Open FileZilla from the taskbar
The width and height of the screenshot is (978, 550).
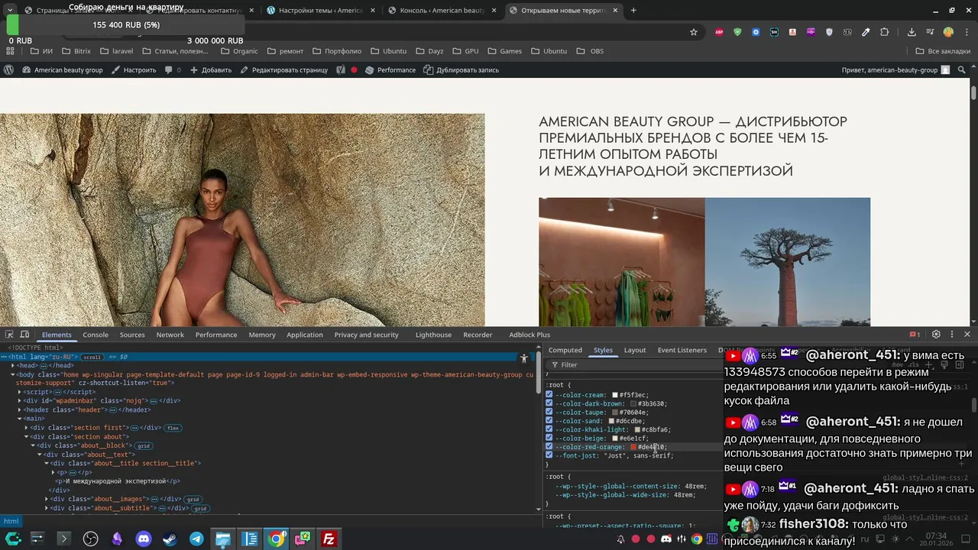(x=329, y=539)
